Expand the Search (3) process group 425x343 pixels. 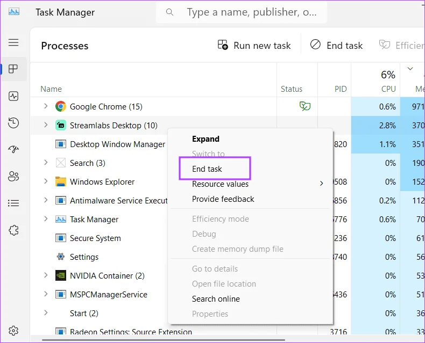click(46, 162)
